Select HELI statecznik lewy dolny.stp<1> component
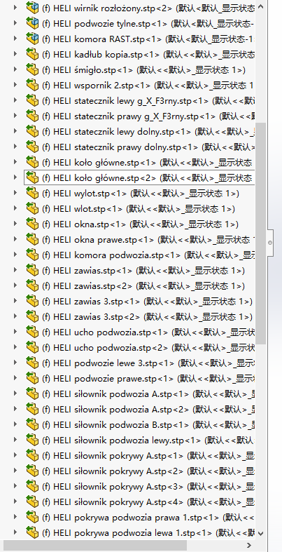The image size is (282, 552). click(148, 131)
